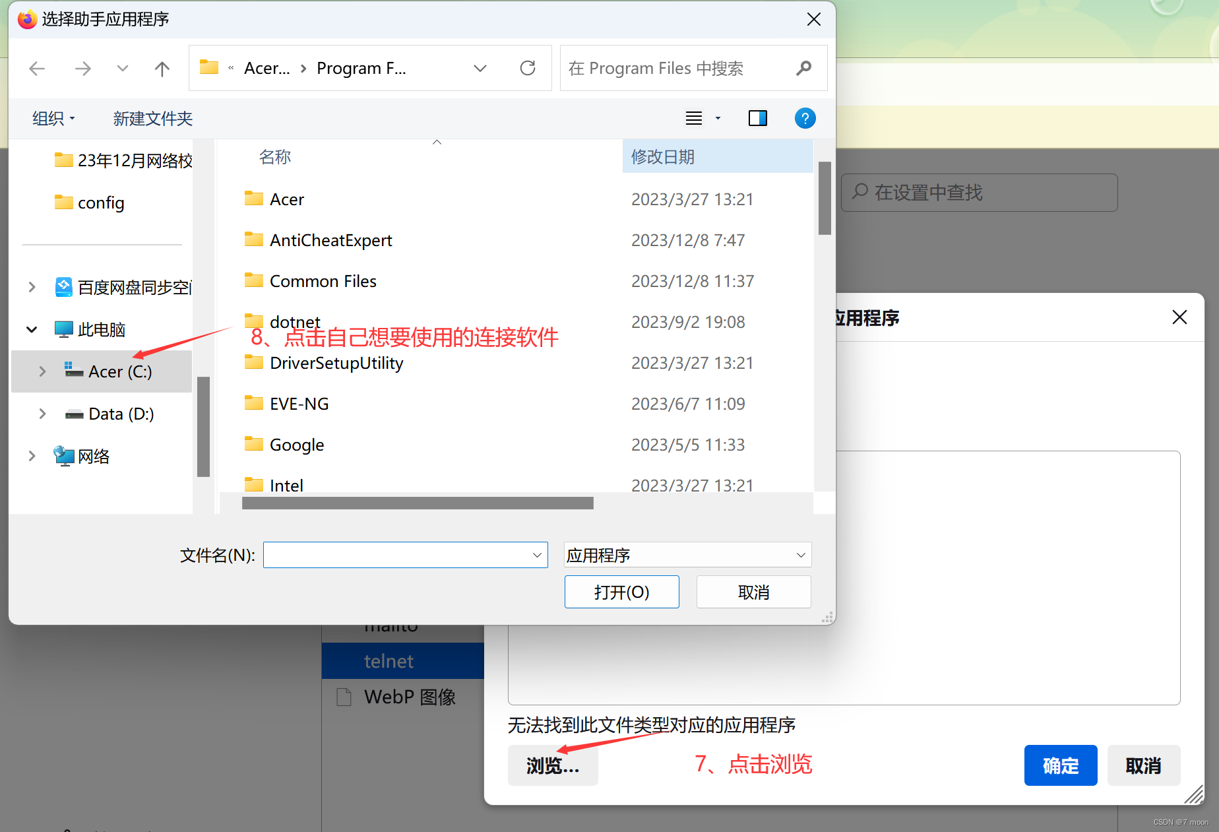Select Acer (C:) drive
This screenshot has height=832, width=1219.
108,371
